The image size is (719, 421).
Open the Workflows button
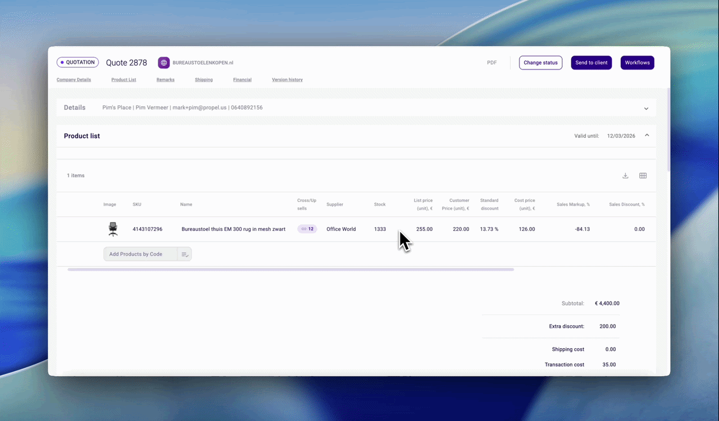pos(637,63)
